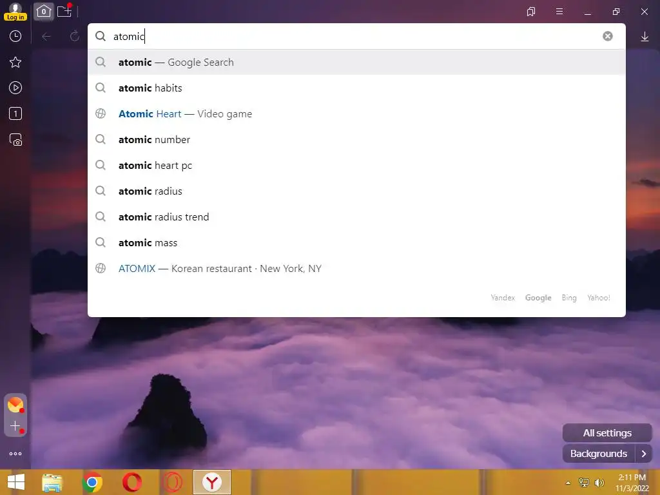Screen dimensions: 660x495
Task: Pick the 'atomic radius trend' suggestion
Action: (356, 217)
